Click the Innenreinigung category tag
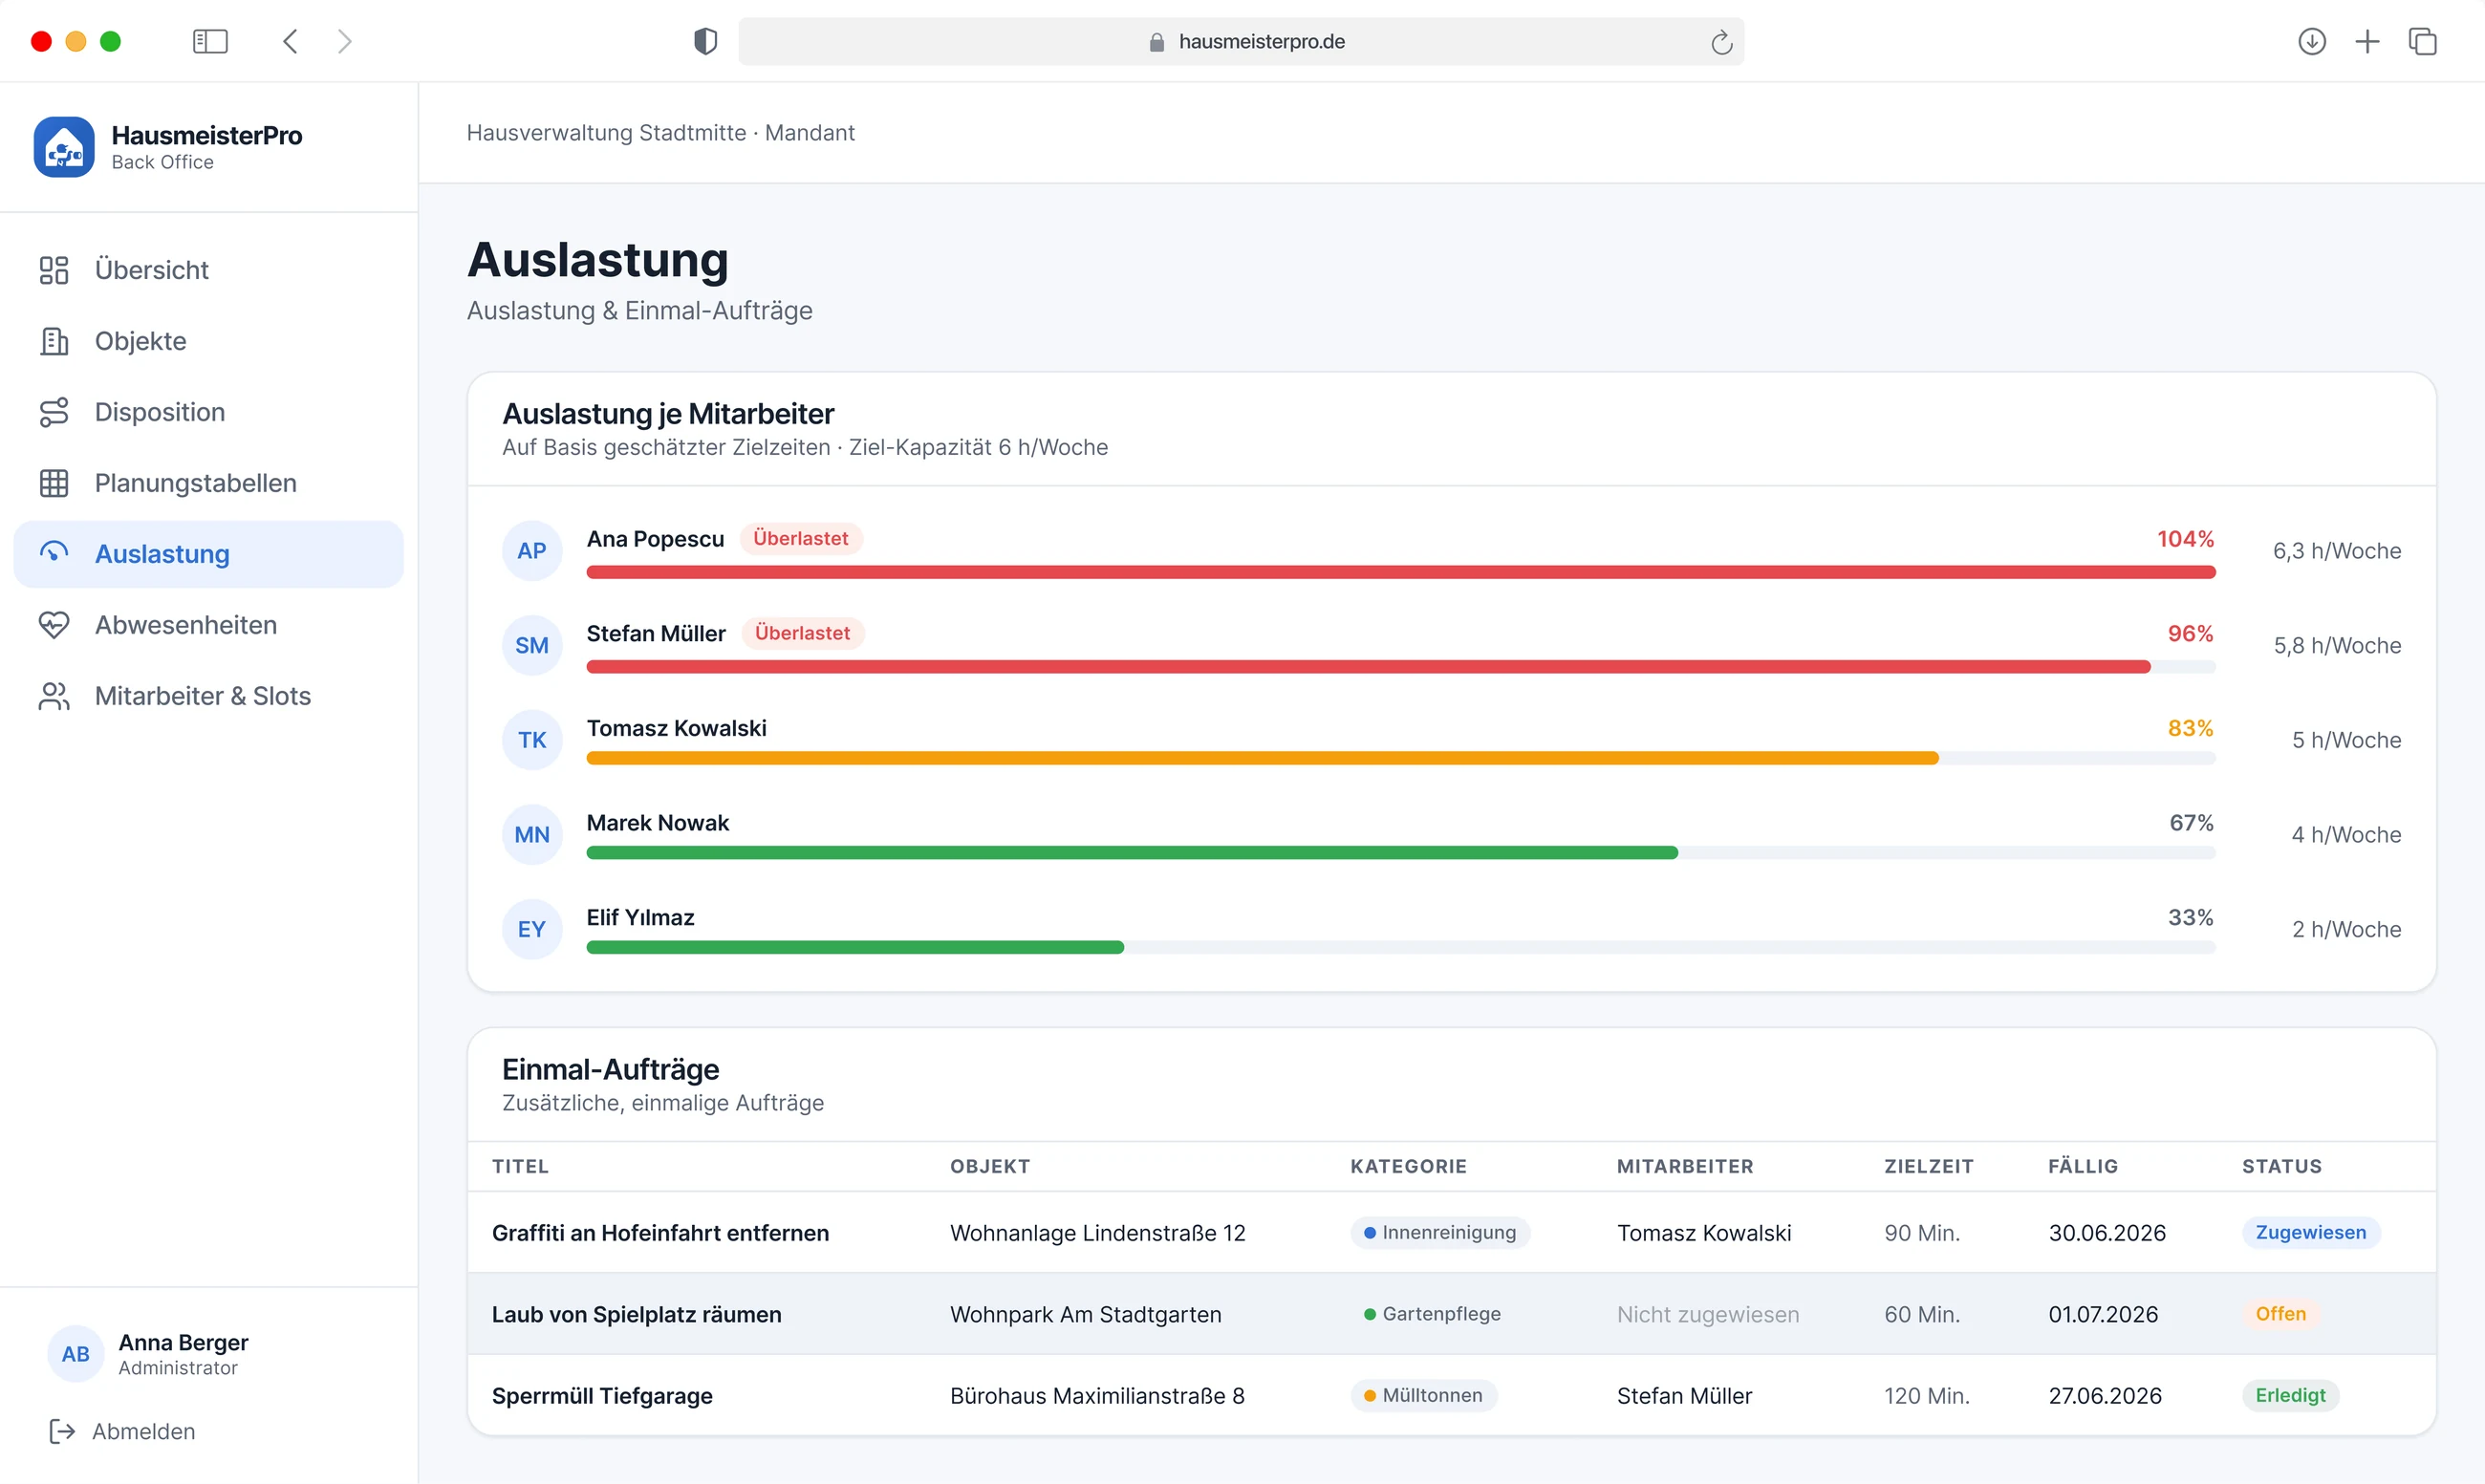2485x1484 pixels. pos(1440,1232)
